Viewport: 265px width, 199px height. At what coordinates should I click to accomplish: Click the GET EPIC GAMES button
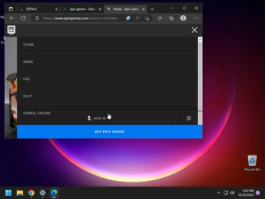pyautogui.click(x=110, y=132)
